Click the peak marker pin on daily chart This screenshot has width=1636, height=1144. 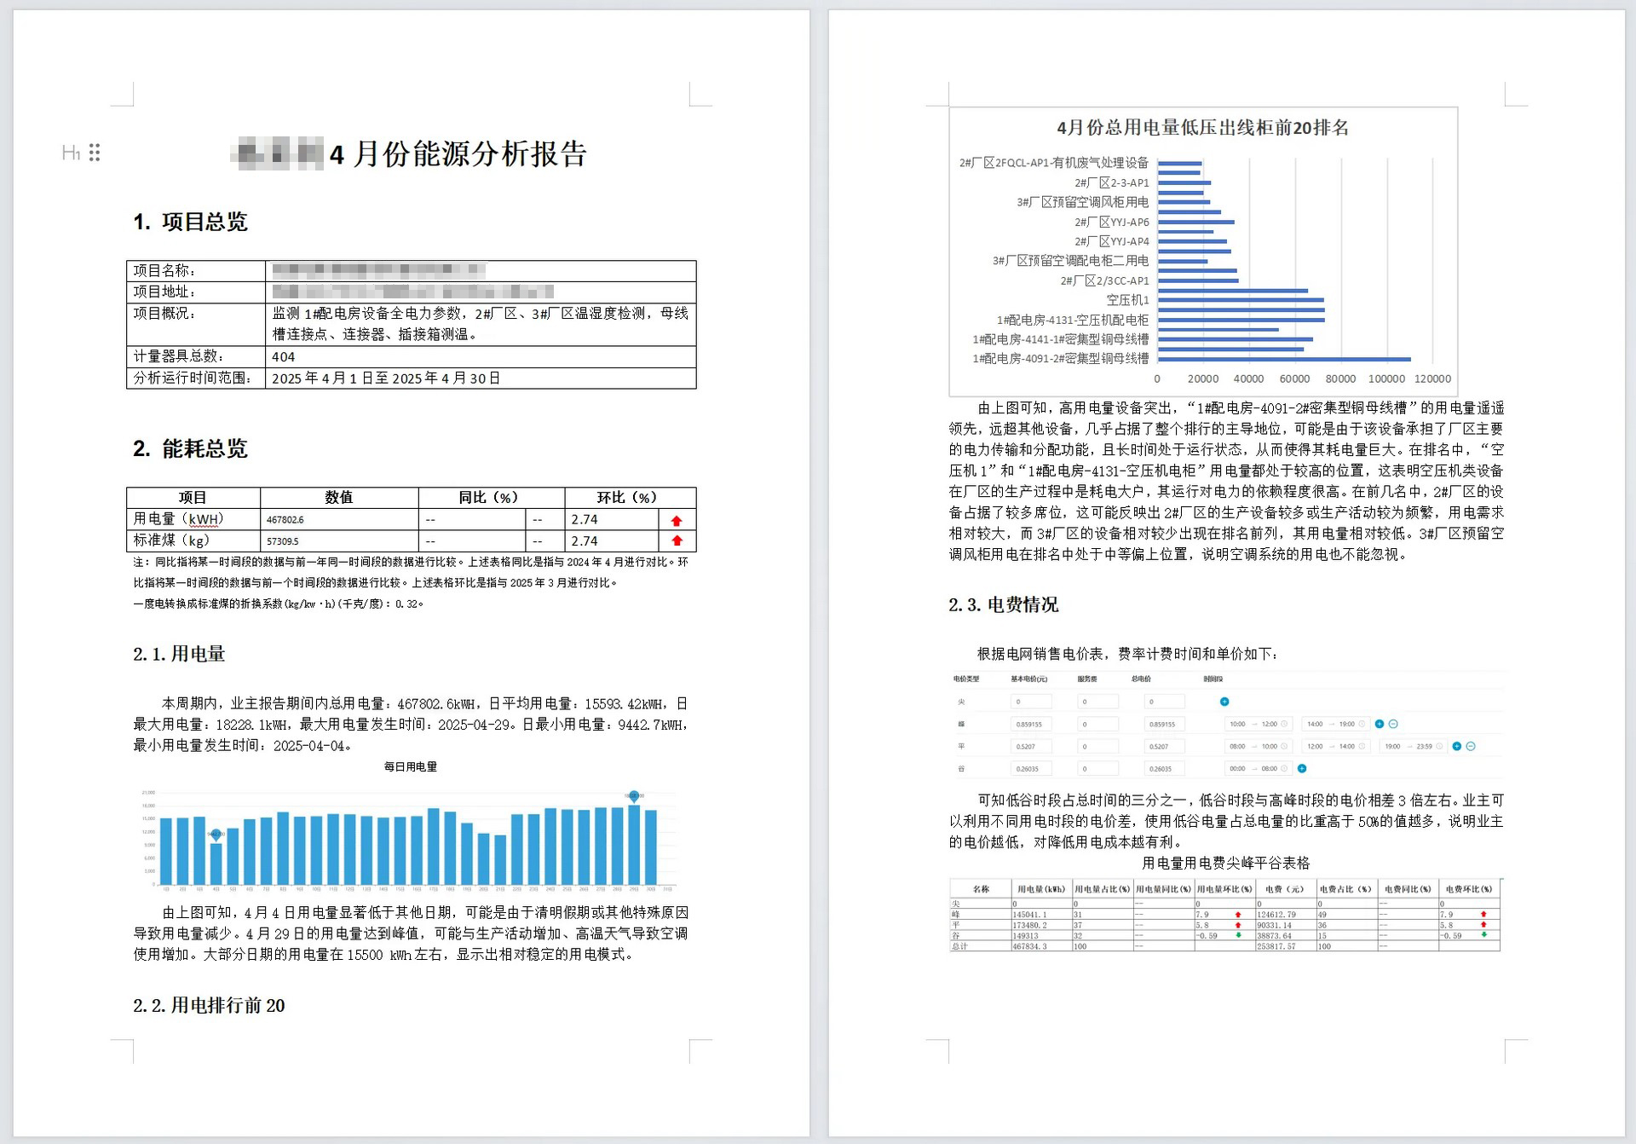click(x=634, y=796)
